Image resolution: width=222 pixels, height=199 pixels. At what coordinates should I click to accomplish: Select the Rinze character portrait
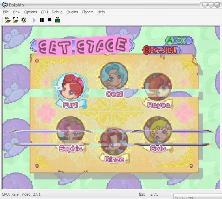(x=114, y=142)
